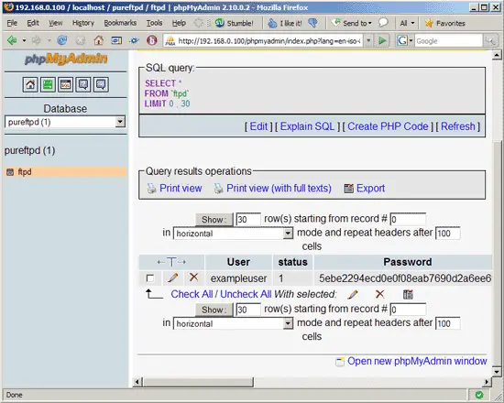Click the horizontal scrollbar thumb
Screen dimensions: 504x403
tap(198, 382)
